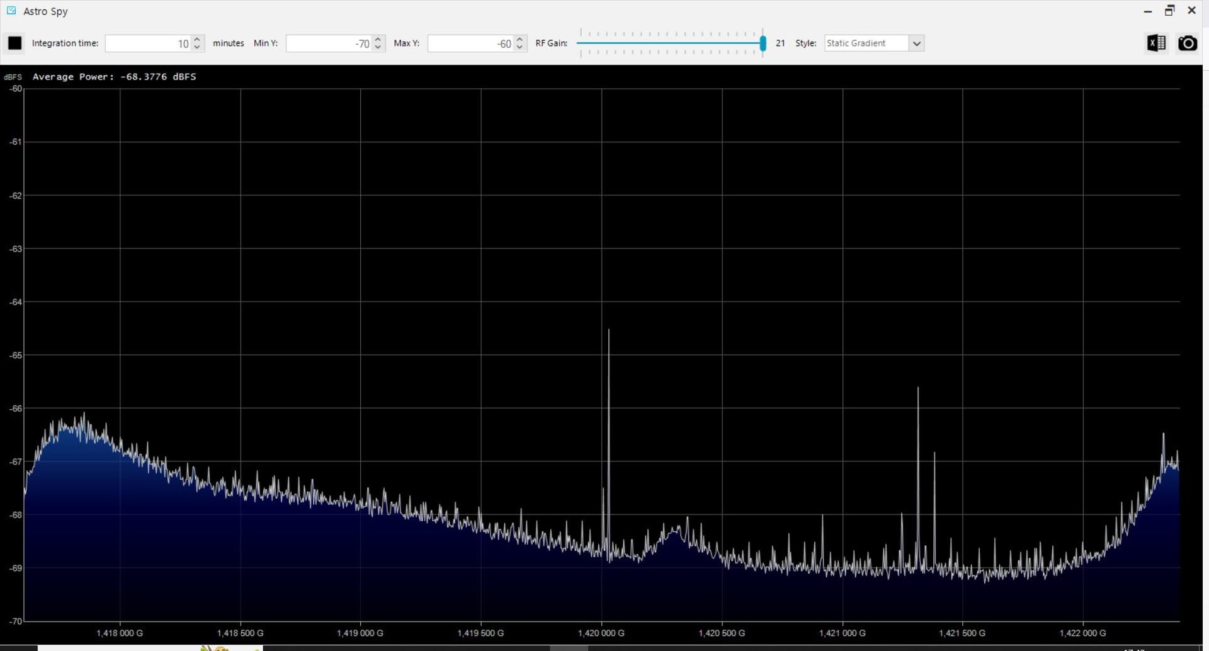Click the Excel export icon
Viewport: 1209px width, 651px height.
click(1156, 43)
